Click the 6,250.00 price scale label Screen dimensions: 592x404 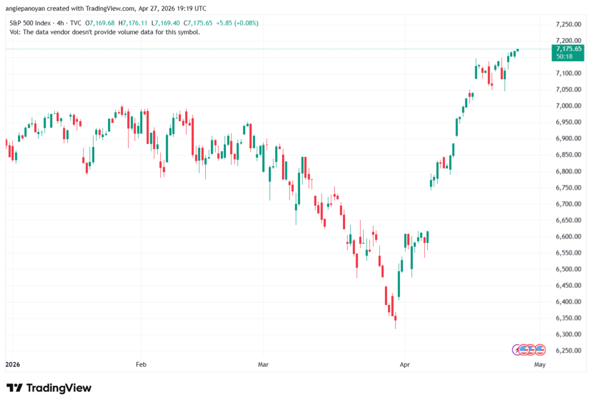[x=568, y=350]
